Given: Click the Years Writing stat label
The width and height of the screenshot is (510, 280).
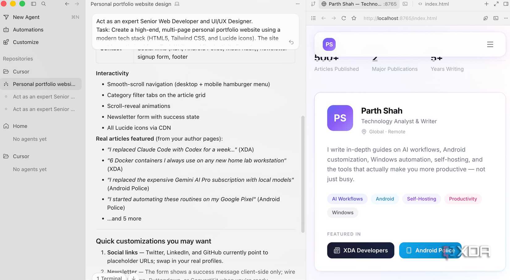Looking at the screenshot, I should pos(447,69).
